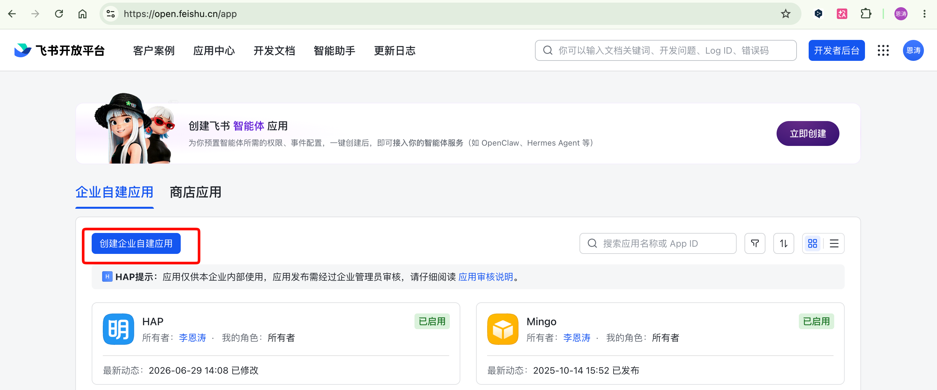The width and height of the screenshot is (937, 390).
Task: Open the HAP app icon
Action: tap(119, 329)
